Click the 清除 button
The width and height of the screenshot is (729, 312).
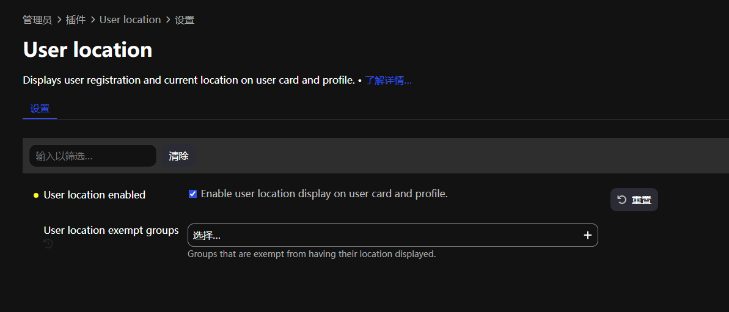[178, 156]
